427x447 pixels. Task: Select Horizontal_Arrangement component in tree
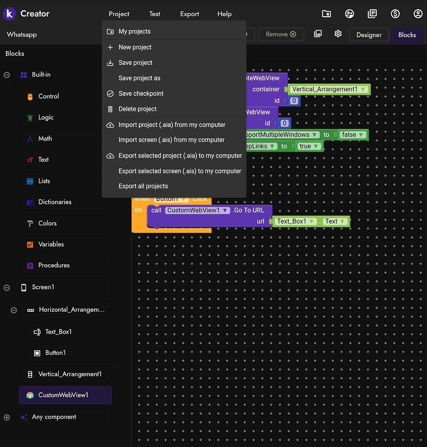(65, 309)
